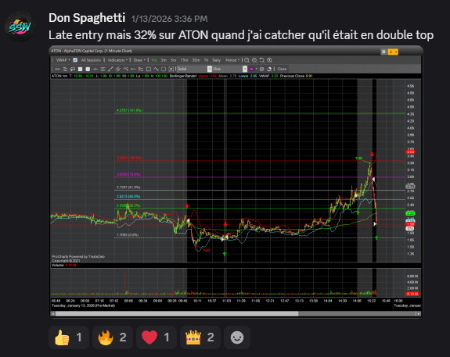Image resolution: width=450 pixels, height=357 pixels.
Task: Select the rounded rectangle draw tool
Action: [x=164, y=69]
